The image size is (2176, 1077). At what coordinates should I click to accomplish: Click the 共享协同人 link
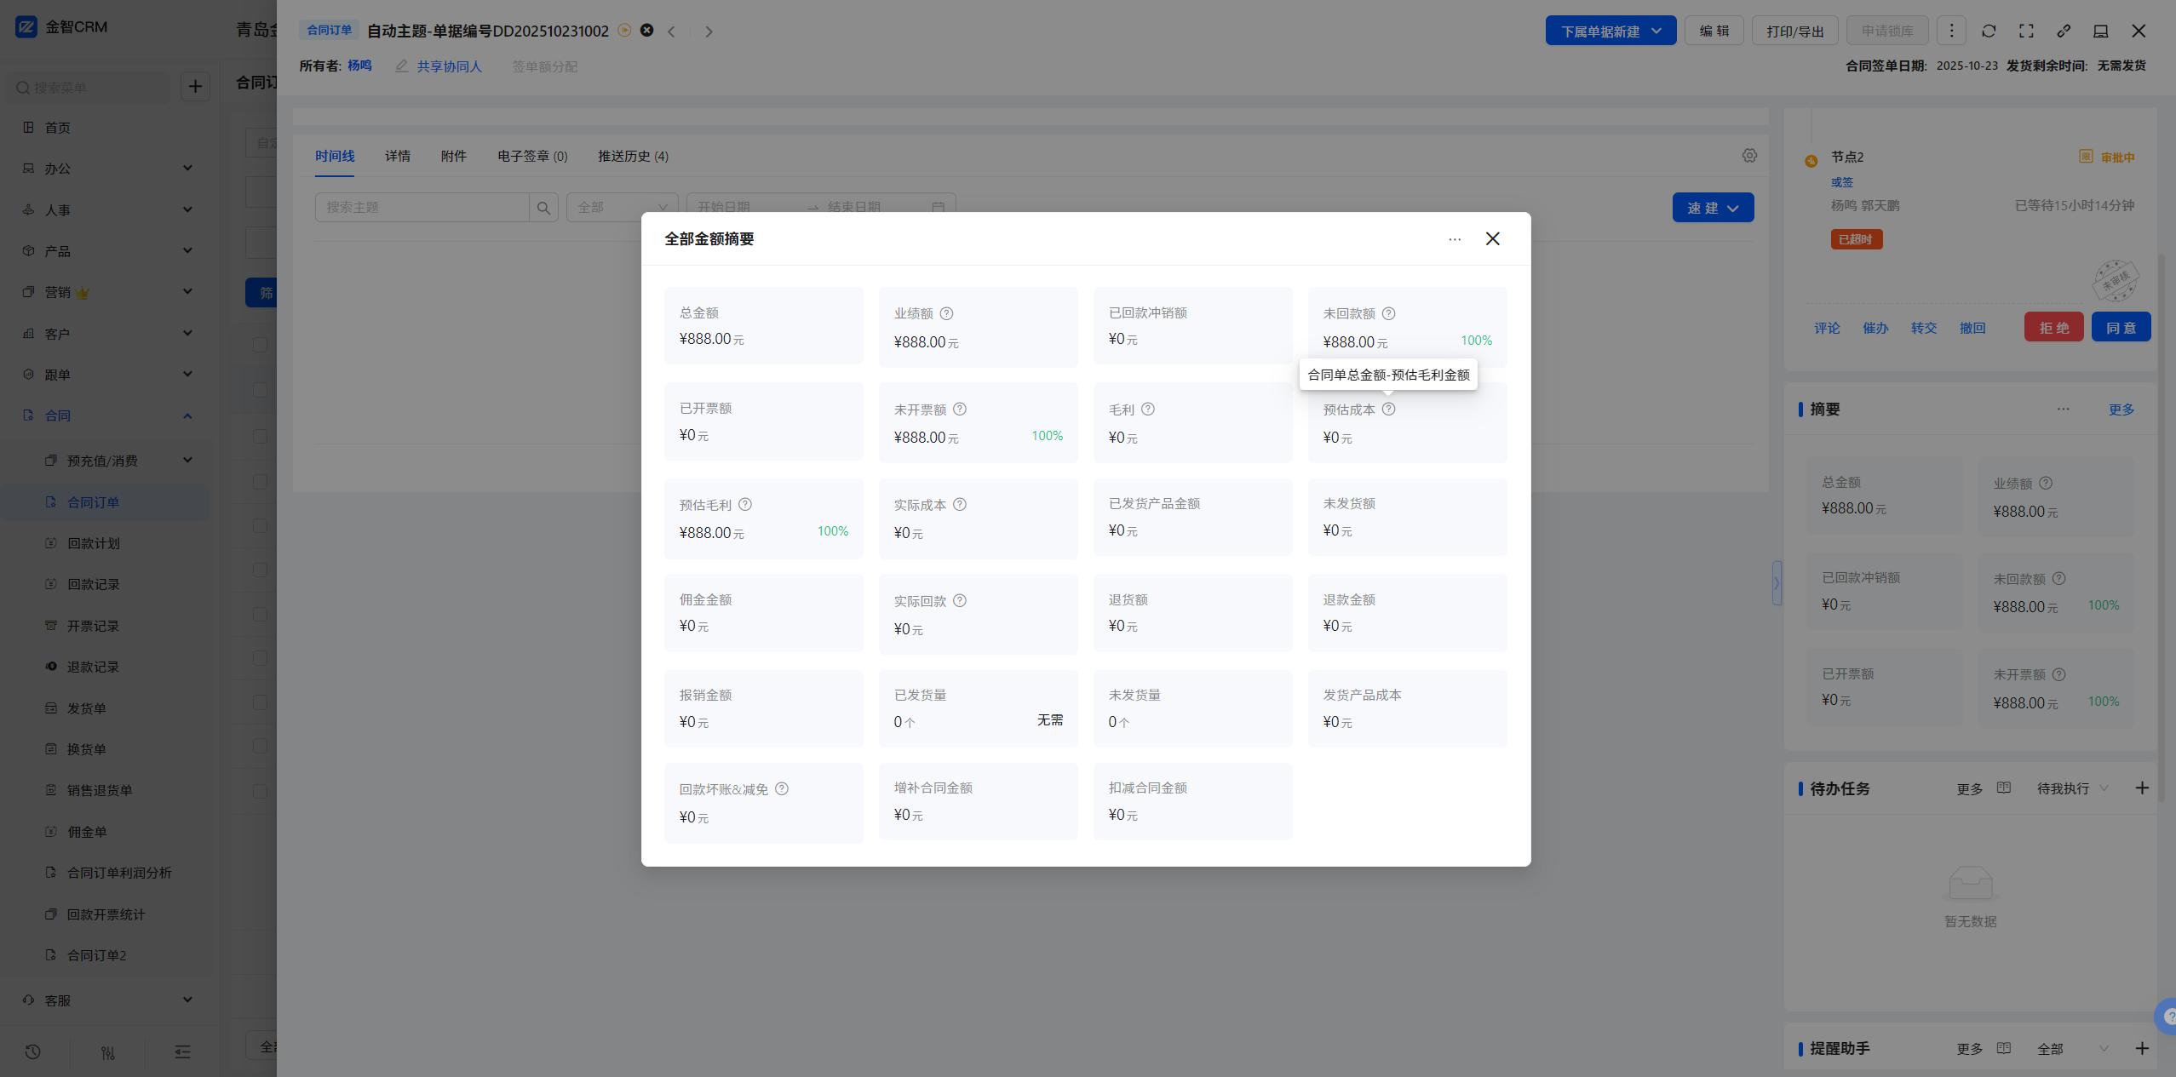point(449,66)
